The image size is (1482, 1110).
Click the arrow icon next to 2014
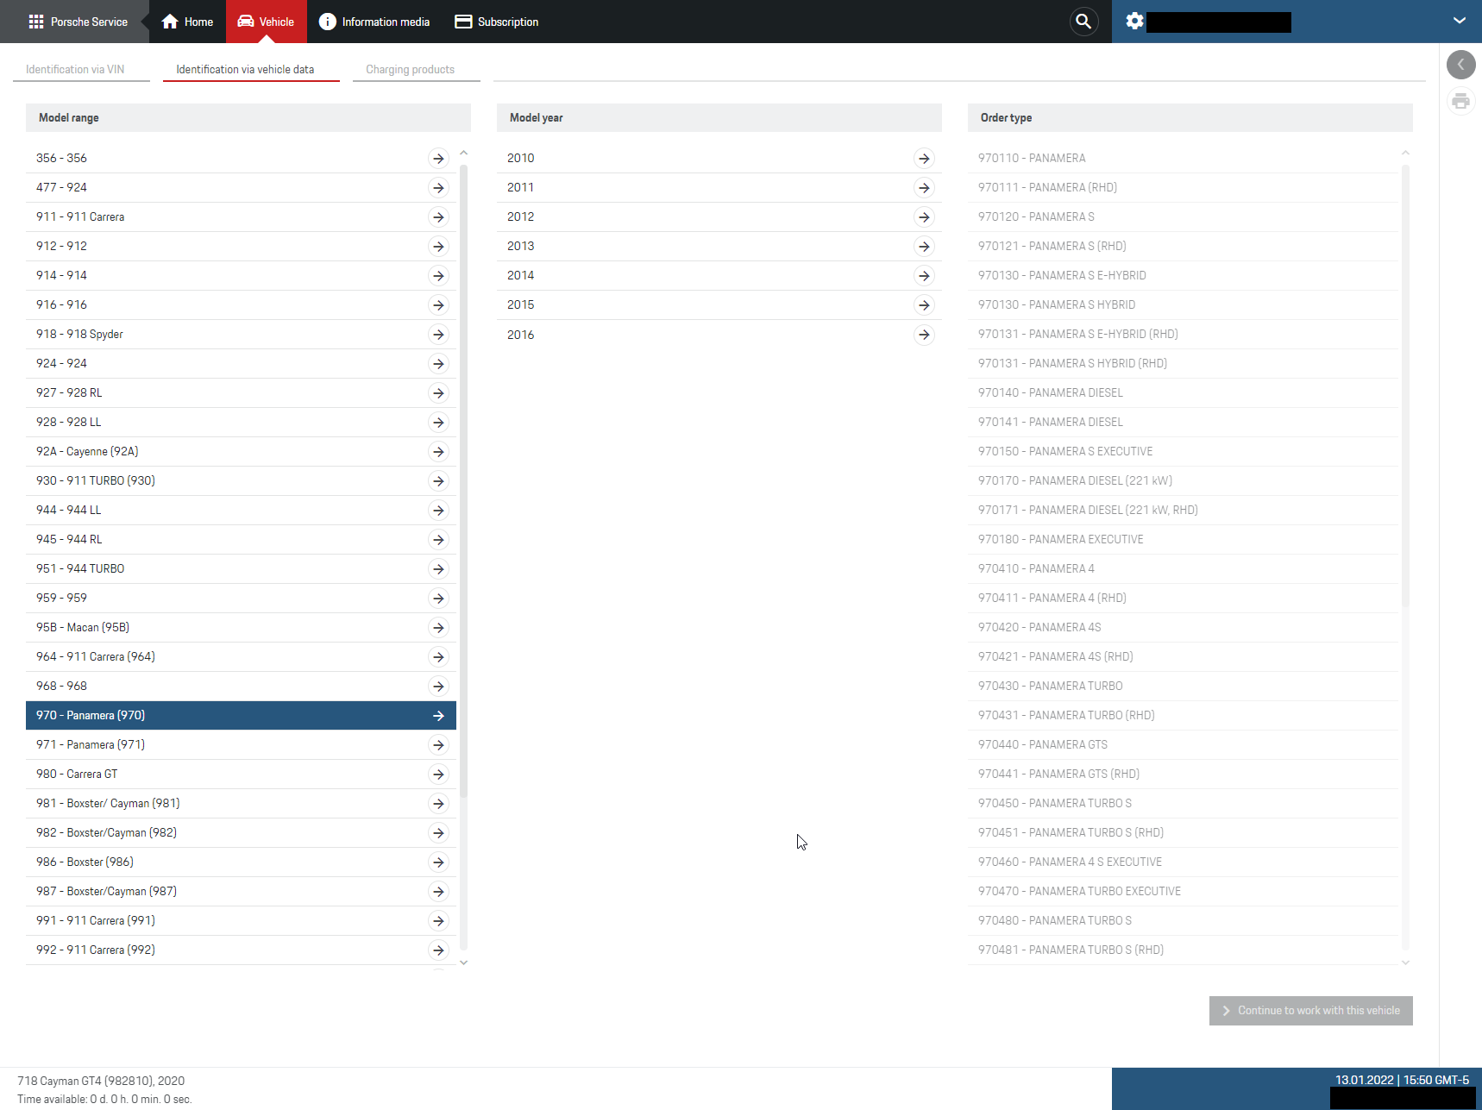(x=924, y=276)
